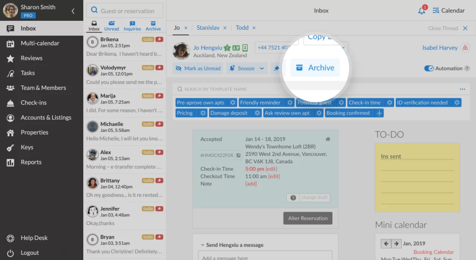Switch to the Todd thread tab

(242, 27)
